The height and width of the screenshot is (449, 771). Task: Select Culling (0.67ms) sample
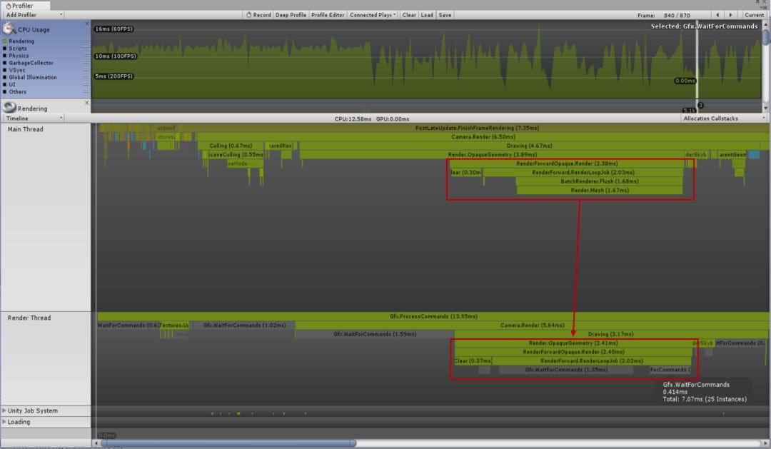[x=231, y=146]
